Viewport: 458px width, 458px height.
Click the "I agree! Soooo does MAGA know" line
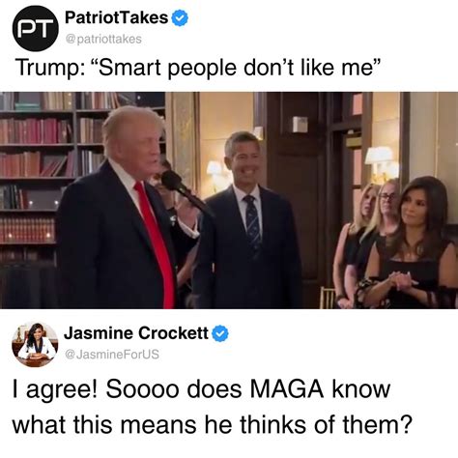201,389
